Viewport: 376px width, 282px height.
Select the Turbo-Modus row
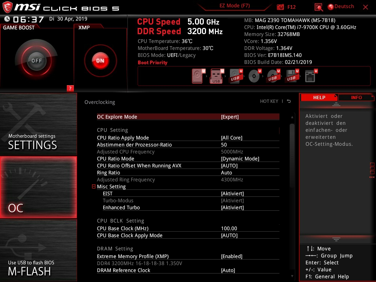tap(188, 200)
